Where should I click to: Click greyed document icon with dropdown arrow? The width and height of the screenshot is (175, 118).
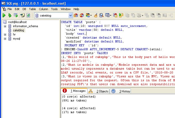point(139,15)
